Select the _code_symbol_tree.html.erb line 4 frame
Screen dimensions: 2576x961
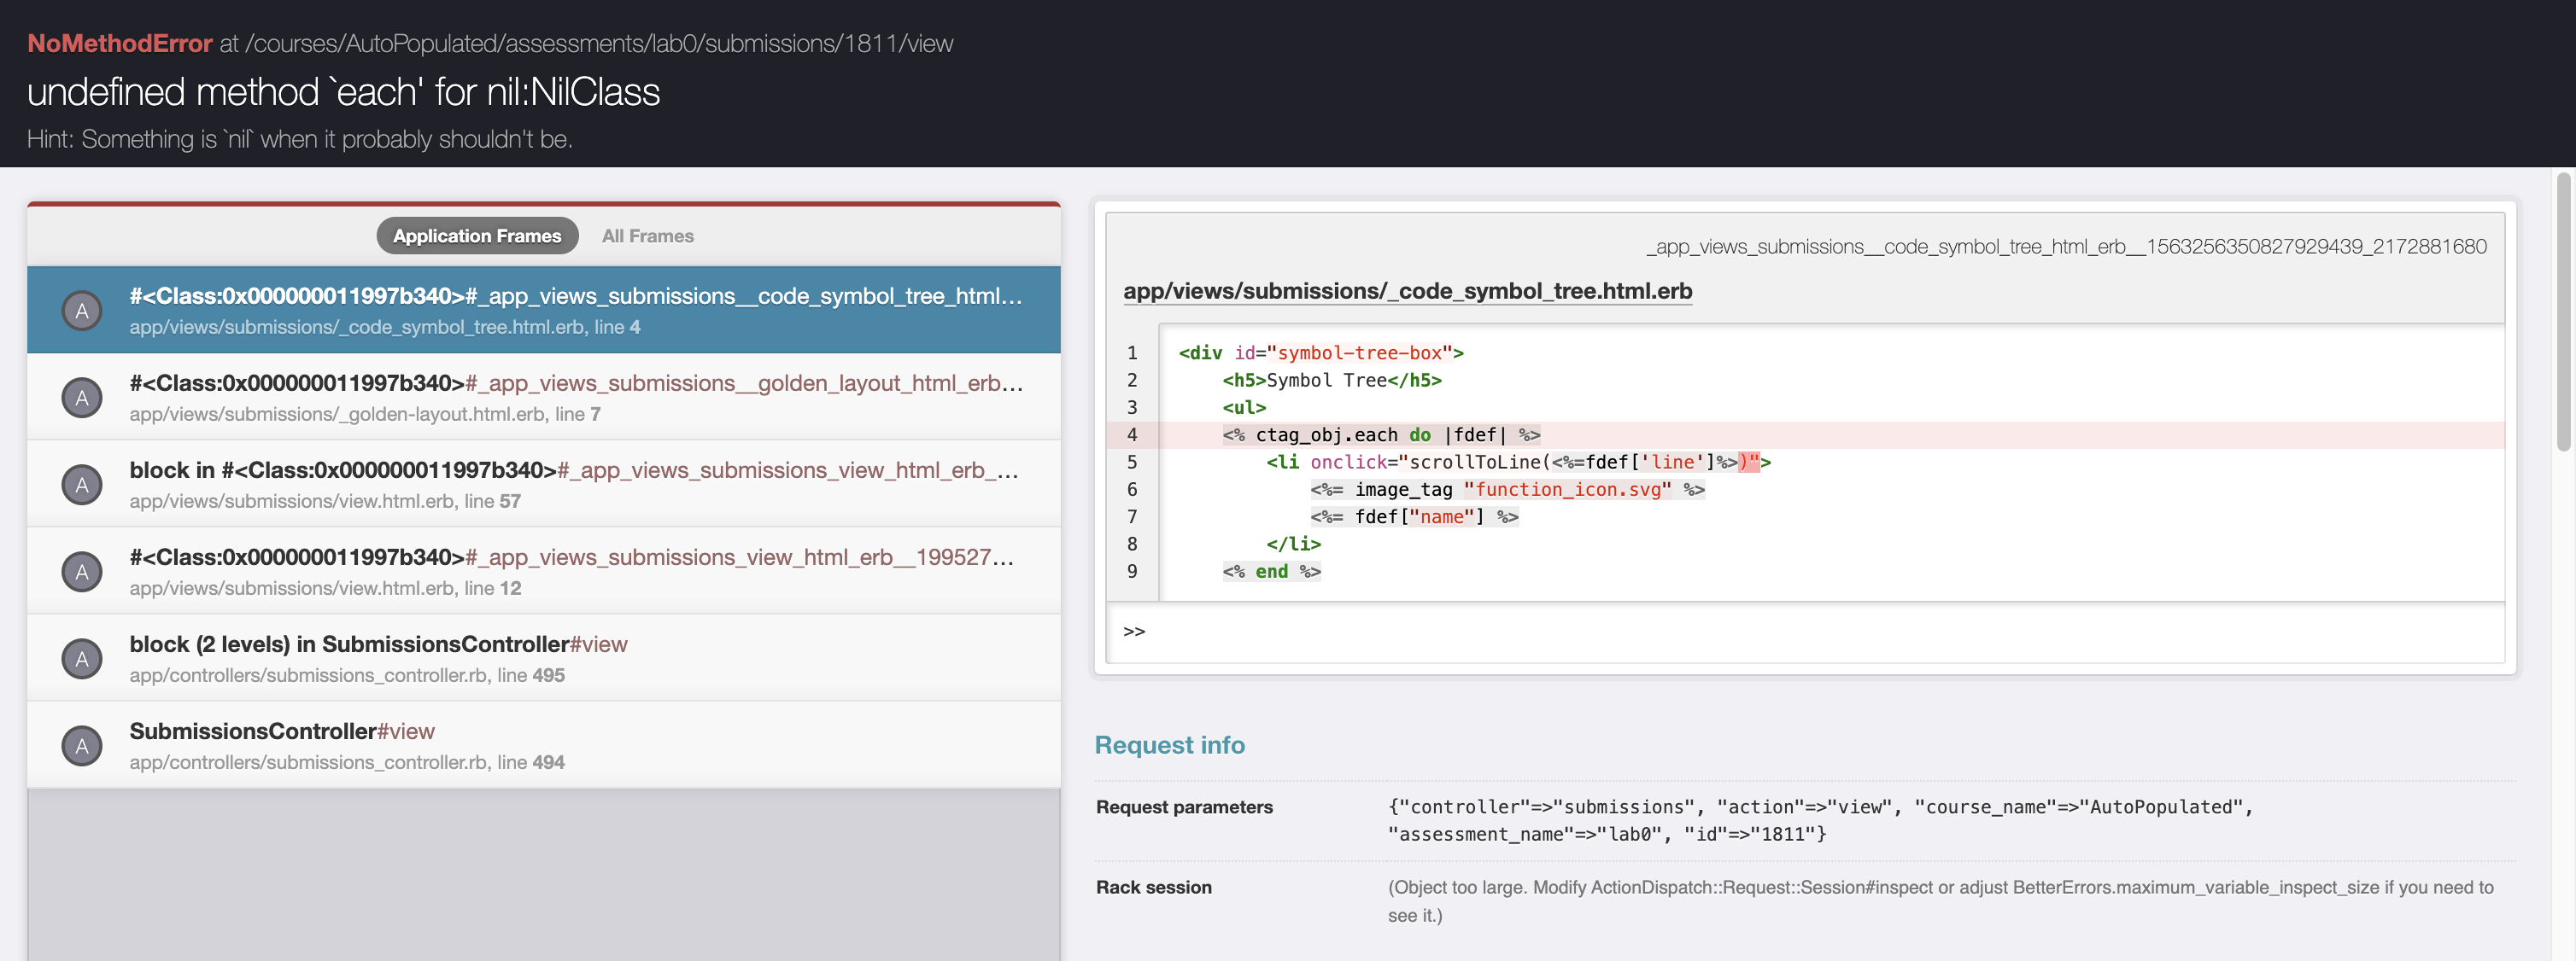tap(575, 310)
